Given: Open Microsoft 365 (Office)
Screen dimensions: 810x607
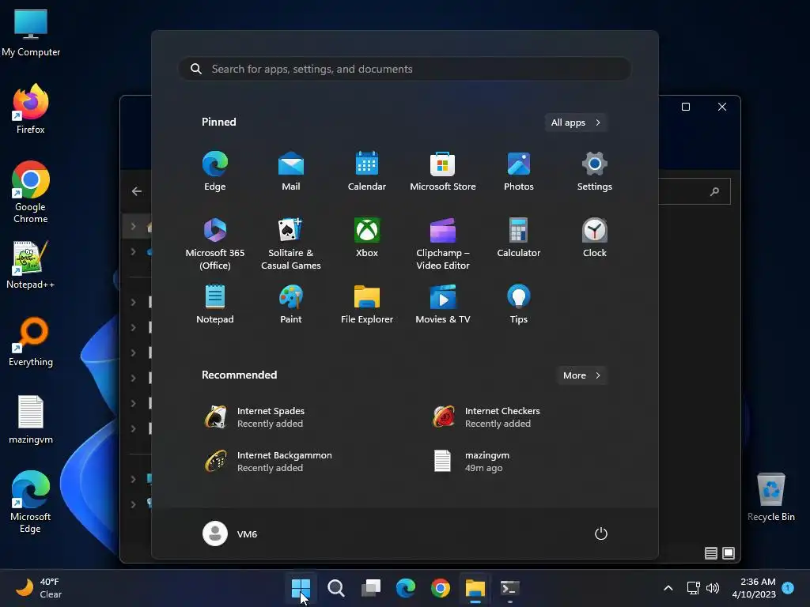Looking at the screenshot, I should (x=215, y=243).
